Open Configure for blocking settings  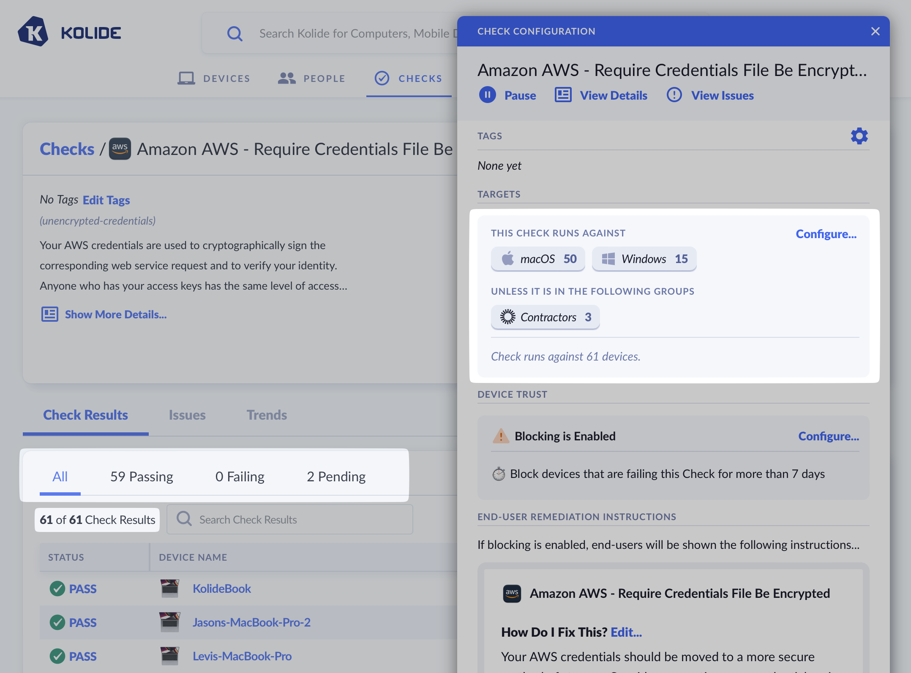pyautogui.click(x=828, y=436)
